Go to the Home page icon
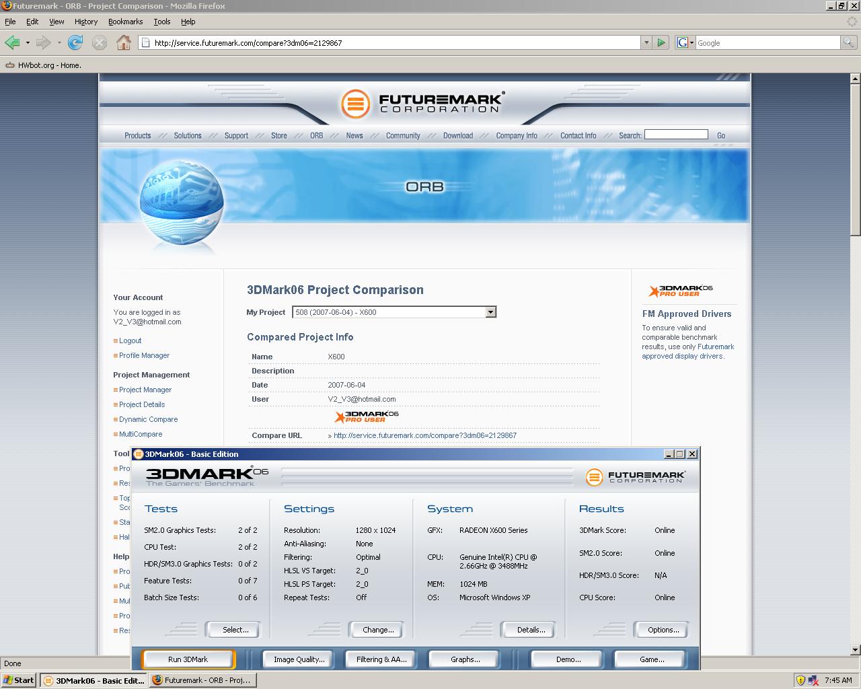The height and width of the screenshot is (689, 861). tap(124, 42)
